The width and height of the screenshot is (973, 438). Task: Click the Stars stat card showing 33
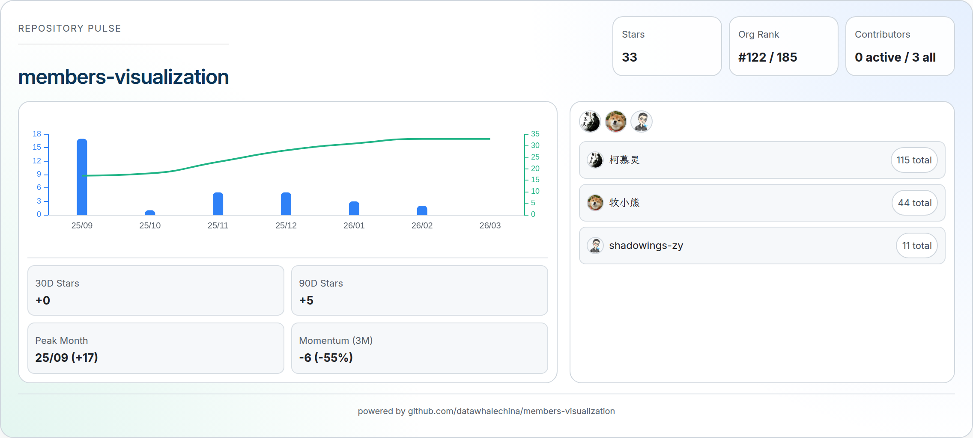(667, 46)
